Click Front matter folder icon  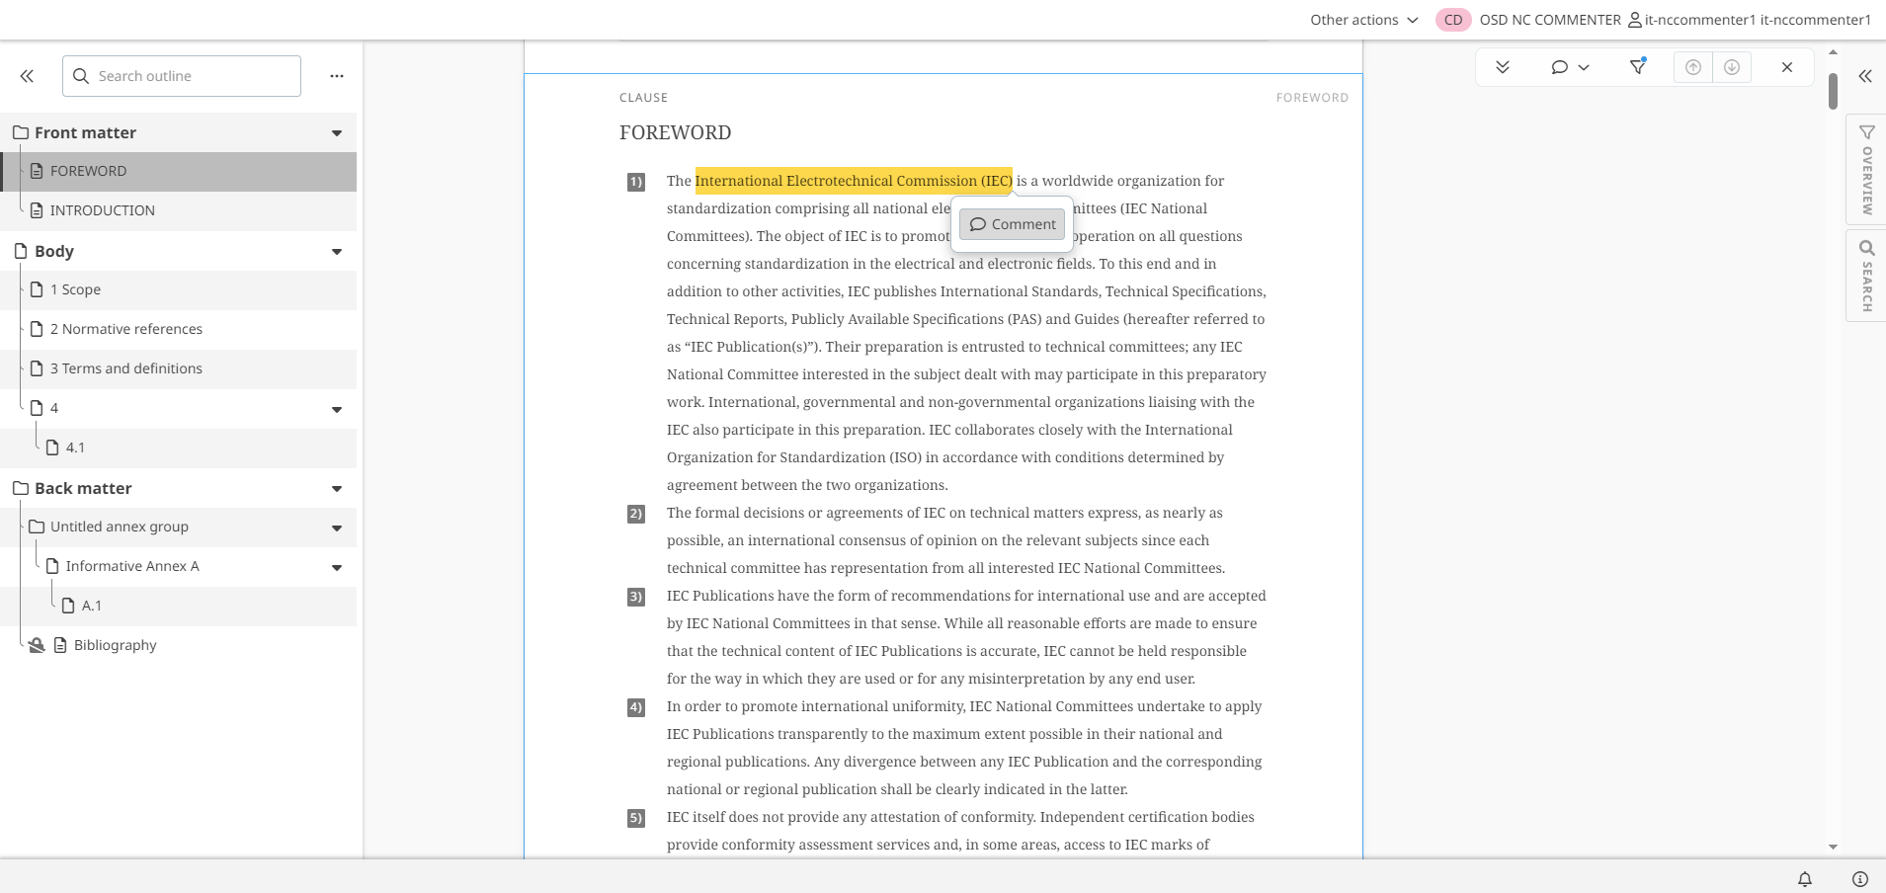tap(20, 132)
